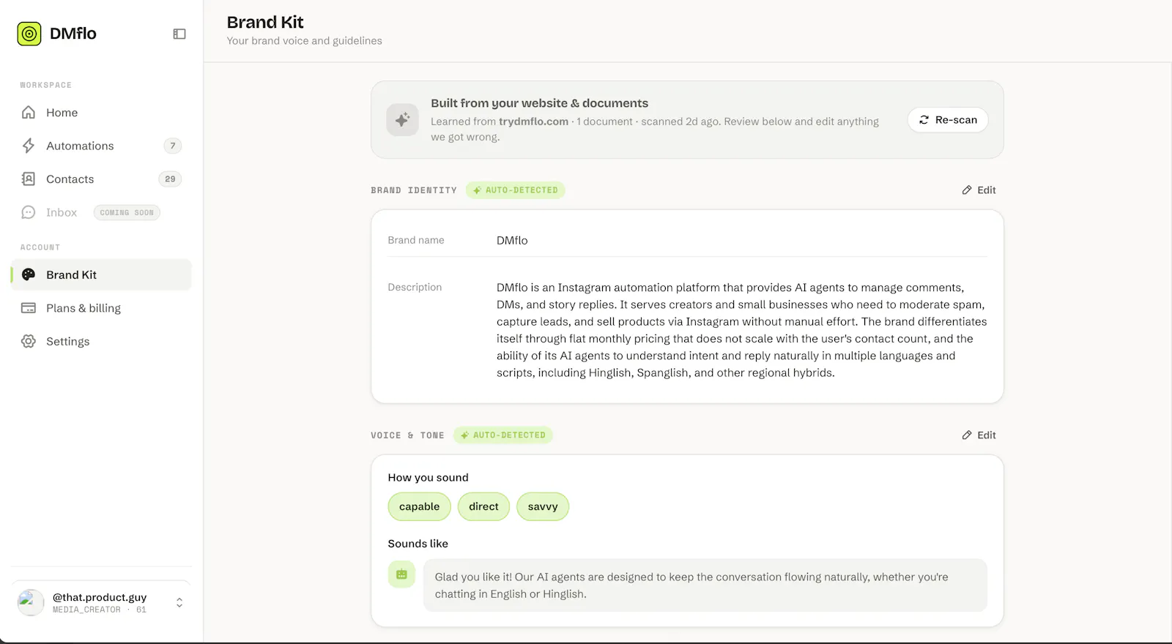Screen dimensions: 1172x644
Task: Click the brand name value 'DMflo'
Action: coord(512,240)
